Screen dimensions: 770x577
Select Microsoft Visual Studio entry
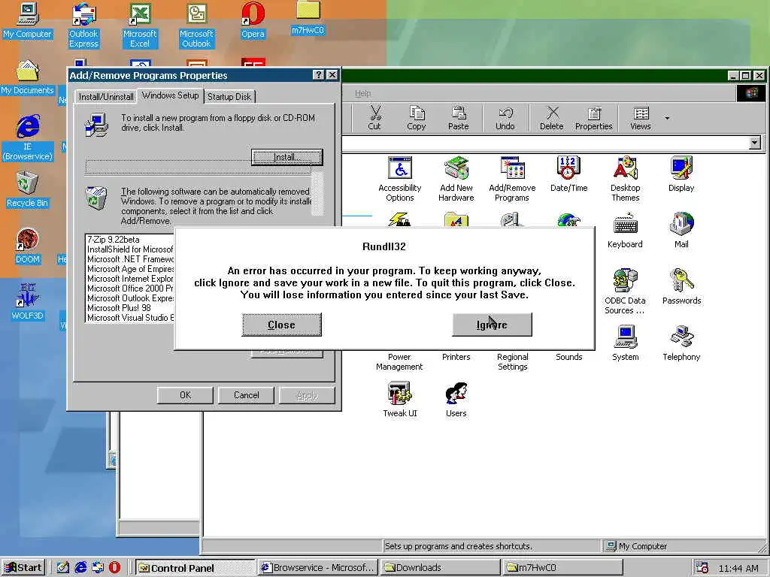130,318
